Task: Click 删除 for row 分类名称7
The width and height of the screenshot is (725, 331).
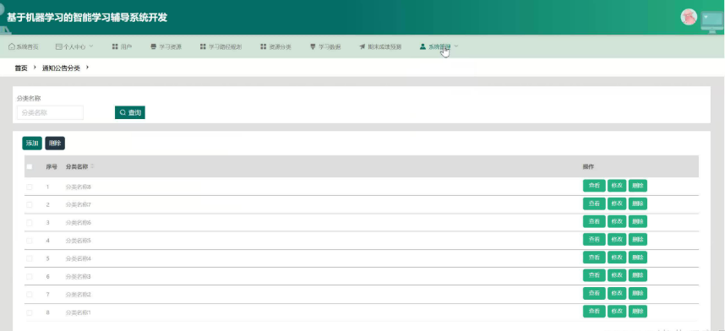Action: (638, 203)
